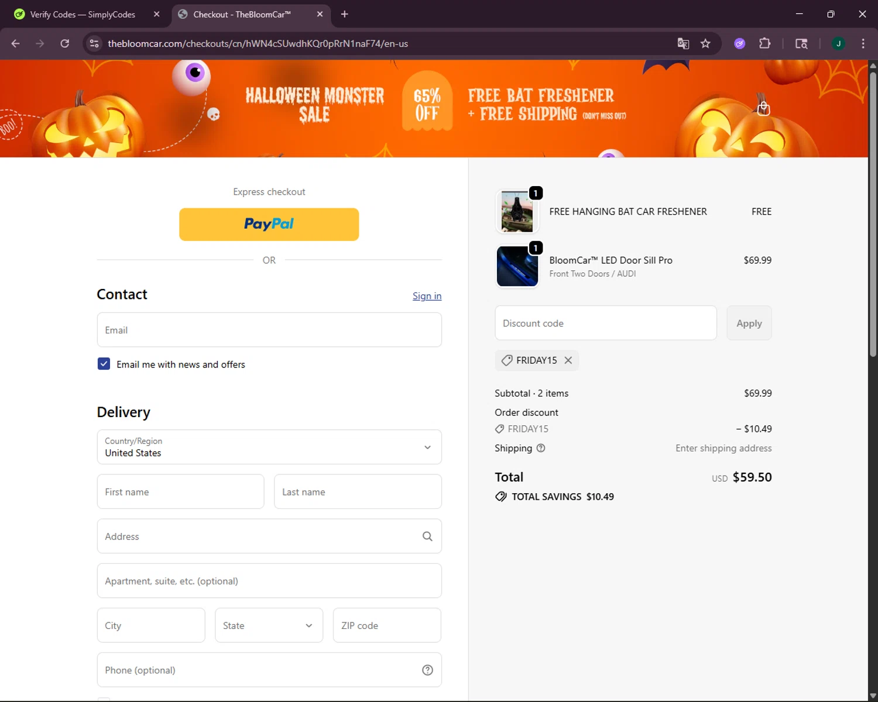The width and height of the screenshot is (878, 702).
Task: Open site information icon in address bar
Action: coord(94,44)
